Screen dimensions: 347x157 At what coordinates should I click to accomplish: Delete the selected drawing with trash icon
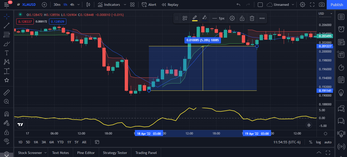pos(252,18)
